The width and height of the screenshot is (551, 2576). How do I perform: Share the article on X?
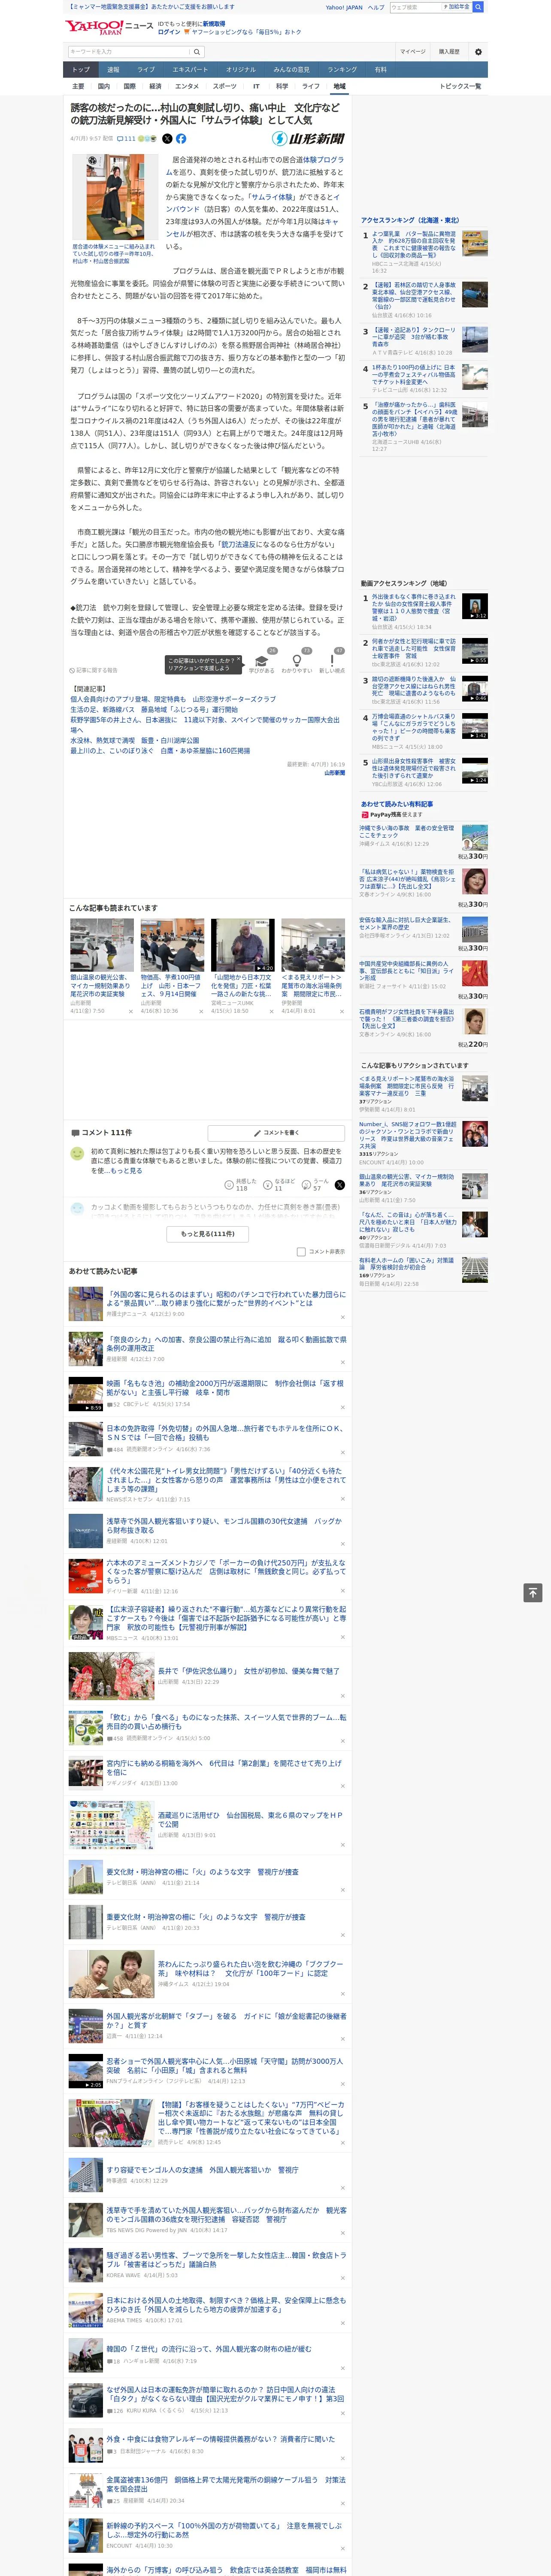tap(167, 139)
